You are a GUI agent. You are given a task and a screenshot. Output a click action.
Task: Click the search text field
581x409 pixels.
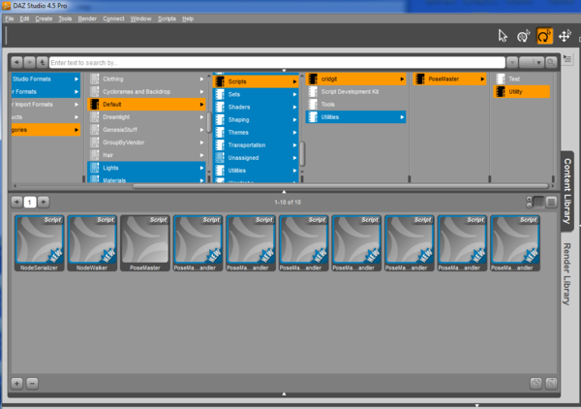pyautogui.click(x=277, y=62)
